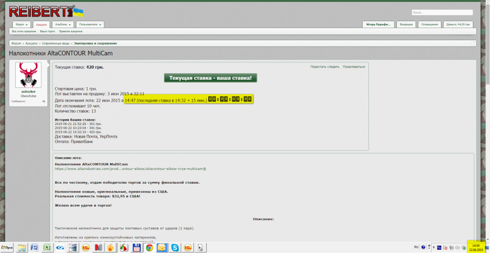
Task: Toggle the RU language indicator in taskbar
Action: pyautogui.click(x=416, y=247)
